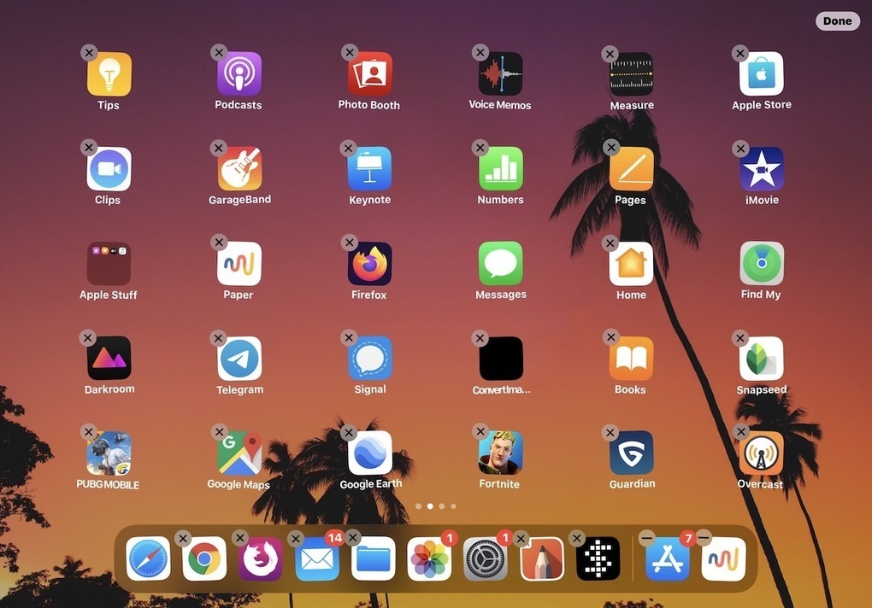Open Mail from the dock
This screenshot has width=872, height=608.
click(x=317, y=558)
